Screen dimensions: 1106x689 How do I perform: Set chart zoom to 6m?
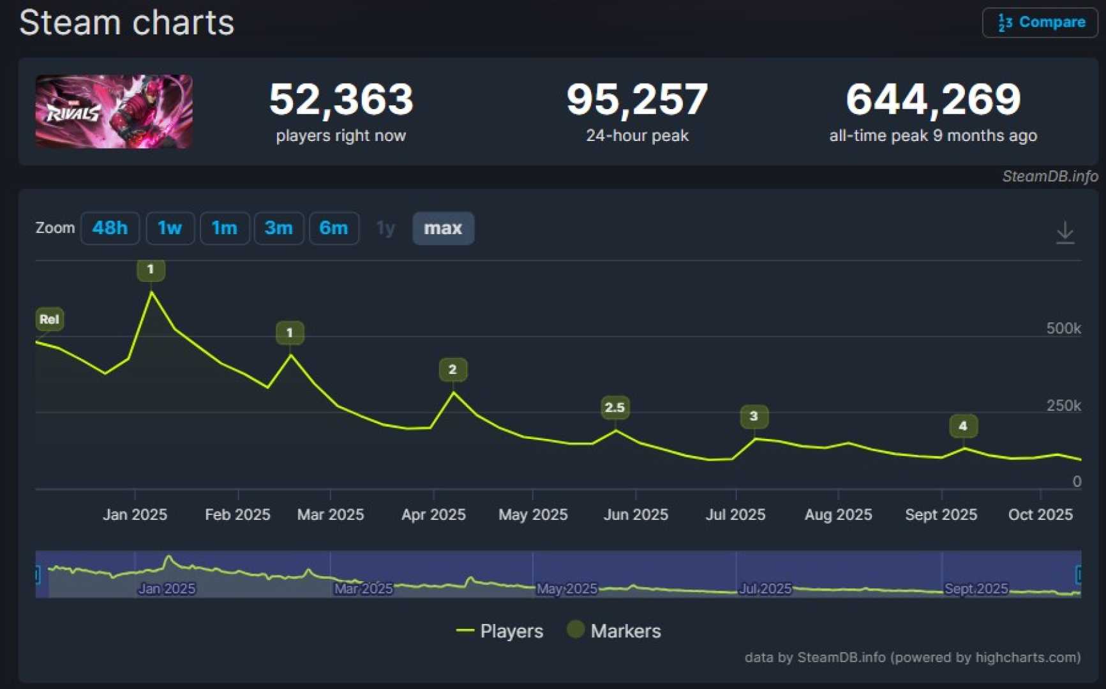(333, 228)
